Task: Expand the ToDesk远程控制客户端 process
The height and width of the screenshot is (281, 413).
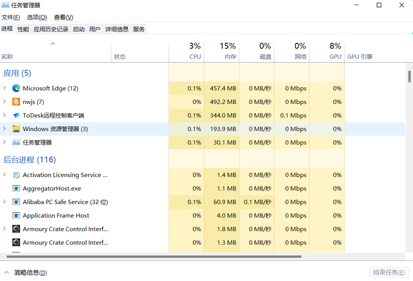Action: 5,115
